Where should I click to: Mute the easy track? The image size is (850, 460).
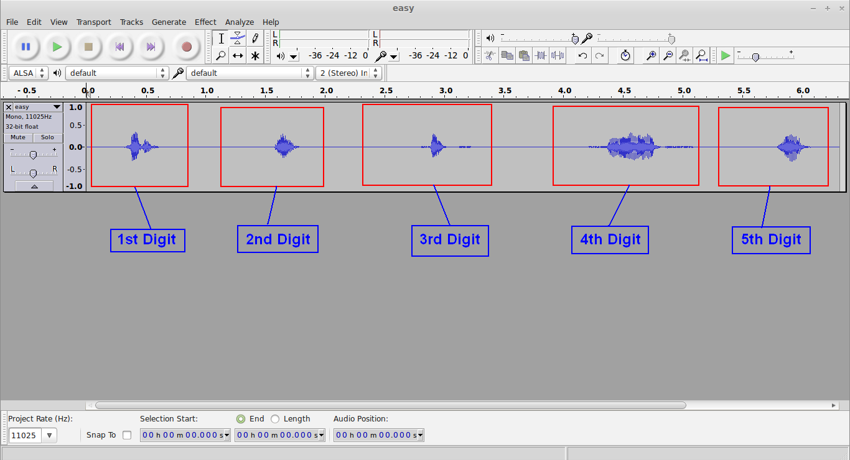pyautogui.click(x=17, y=137)
